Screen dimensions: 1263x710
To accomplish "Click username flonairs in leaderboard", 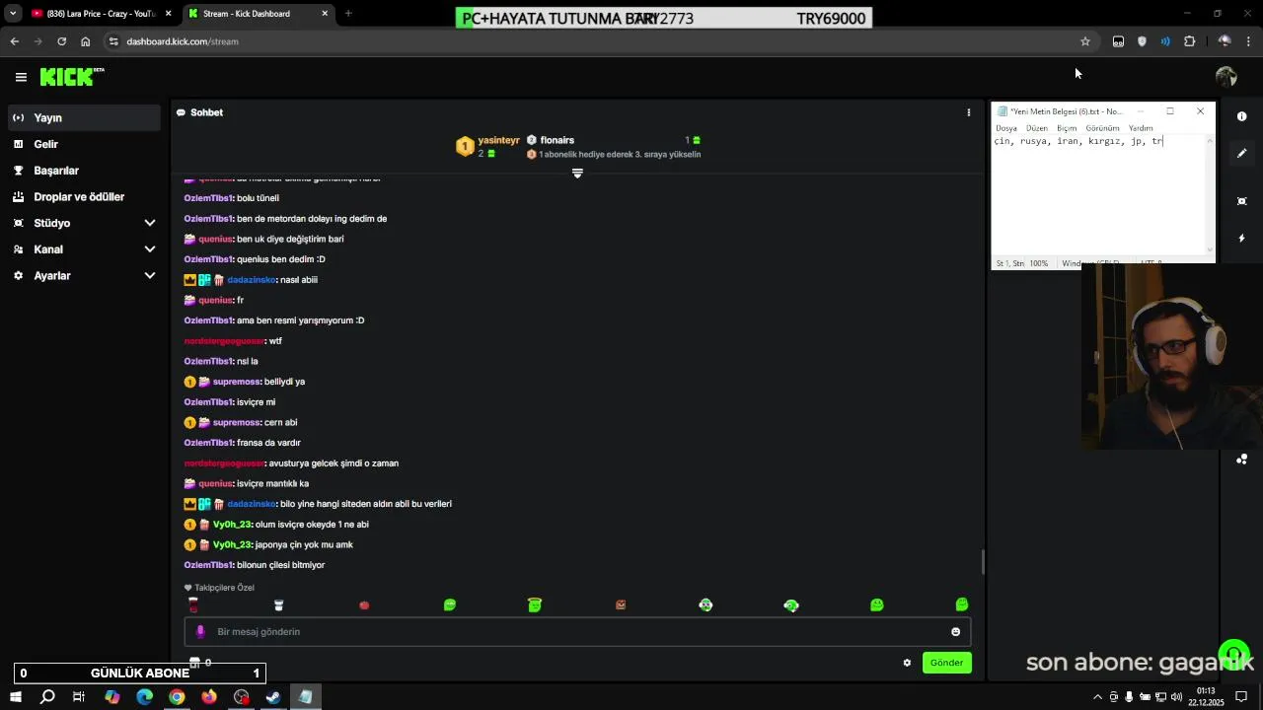I will click(x=557, y=140).
